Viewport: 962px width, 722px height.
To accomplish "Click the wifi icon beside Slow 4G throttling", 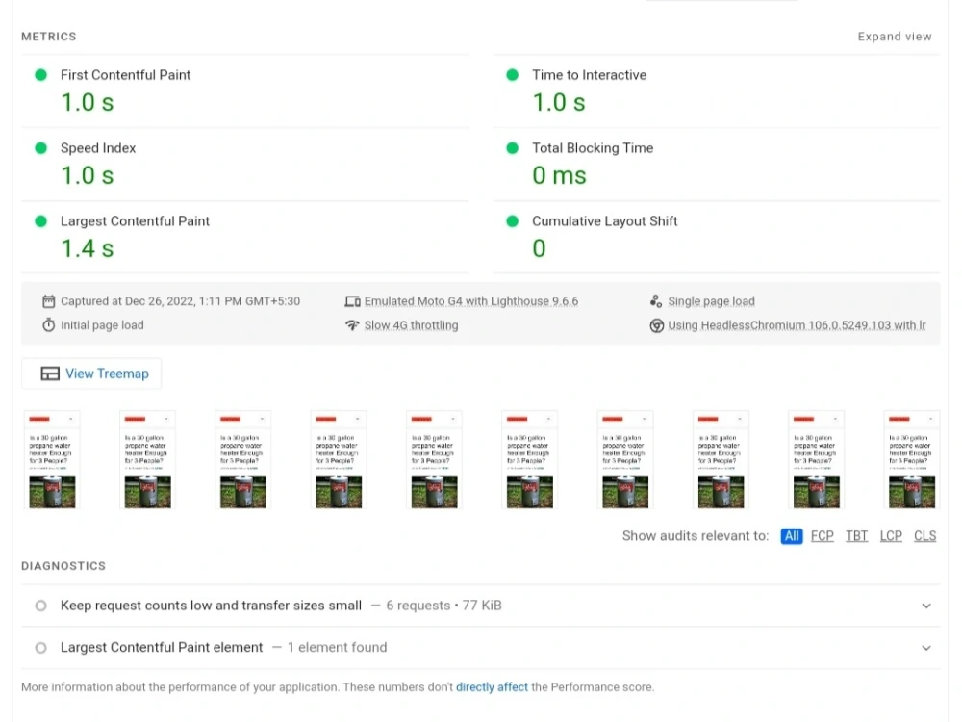I will (x=352, y=324).
